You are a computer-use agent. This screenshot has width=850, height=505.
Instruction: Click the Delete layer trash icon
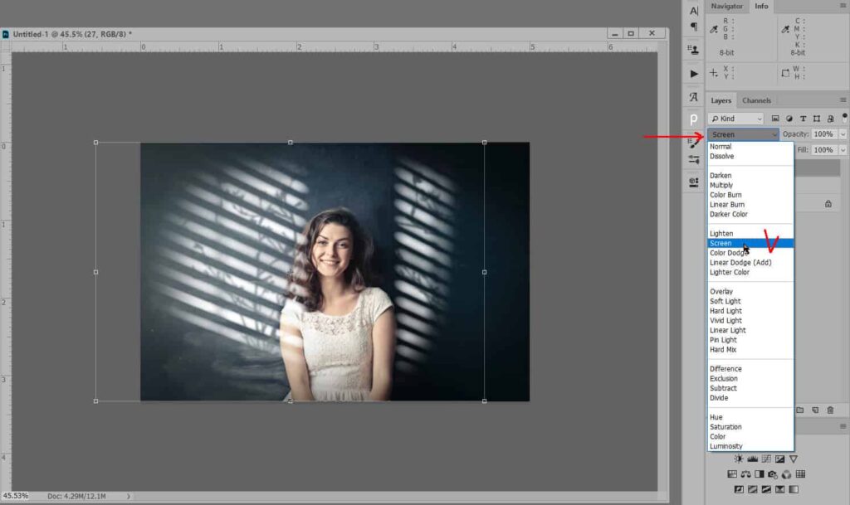pos(830,410)
